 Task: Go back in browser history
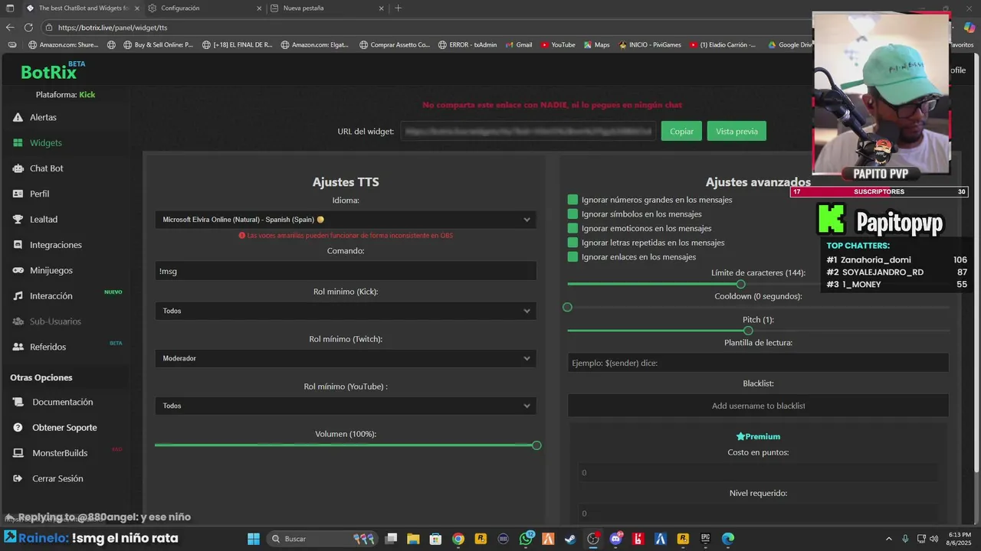[10, 28]
